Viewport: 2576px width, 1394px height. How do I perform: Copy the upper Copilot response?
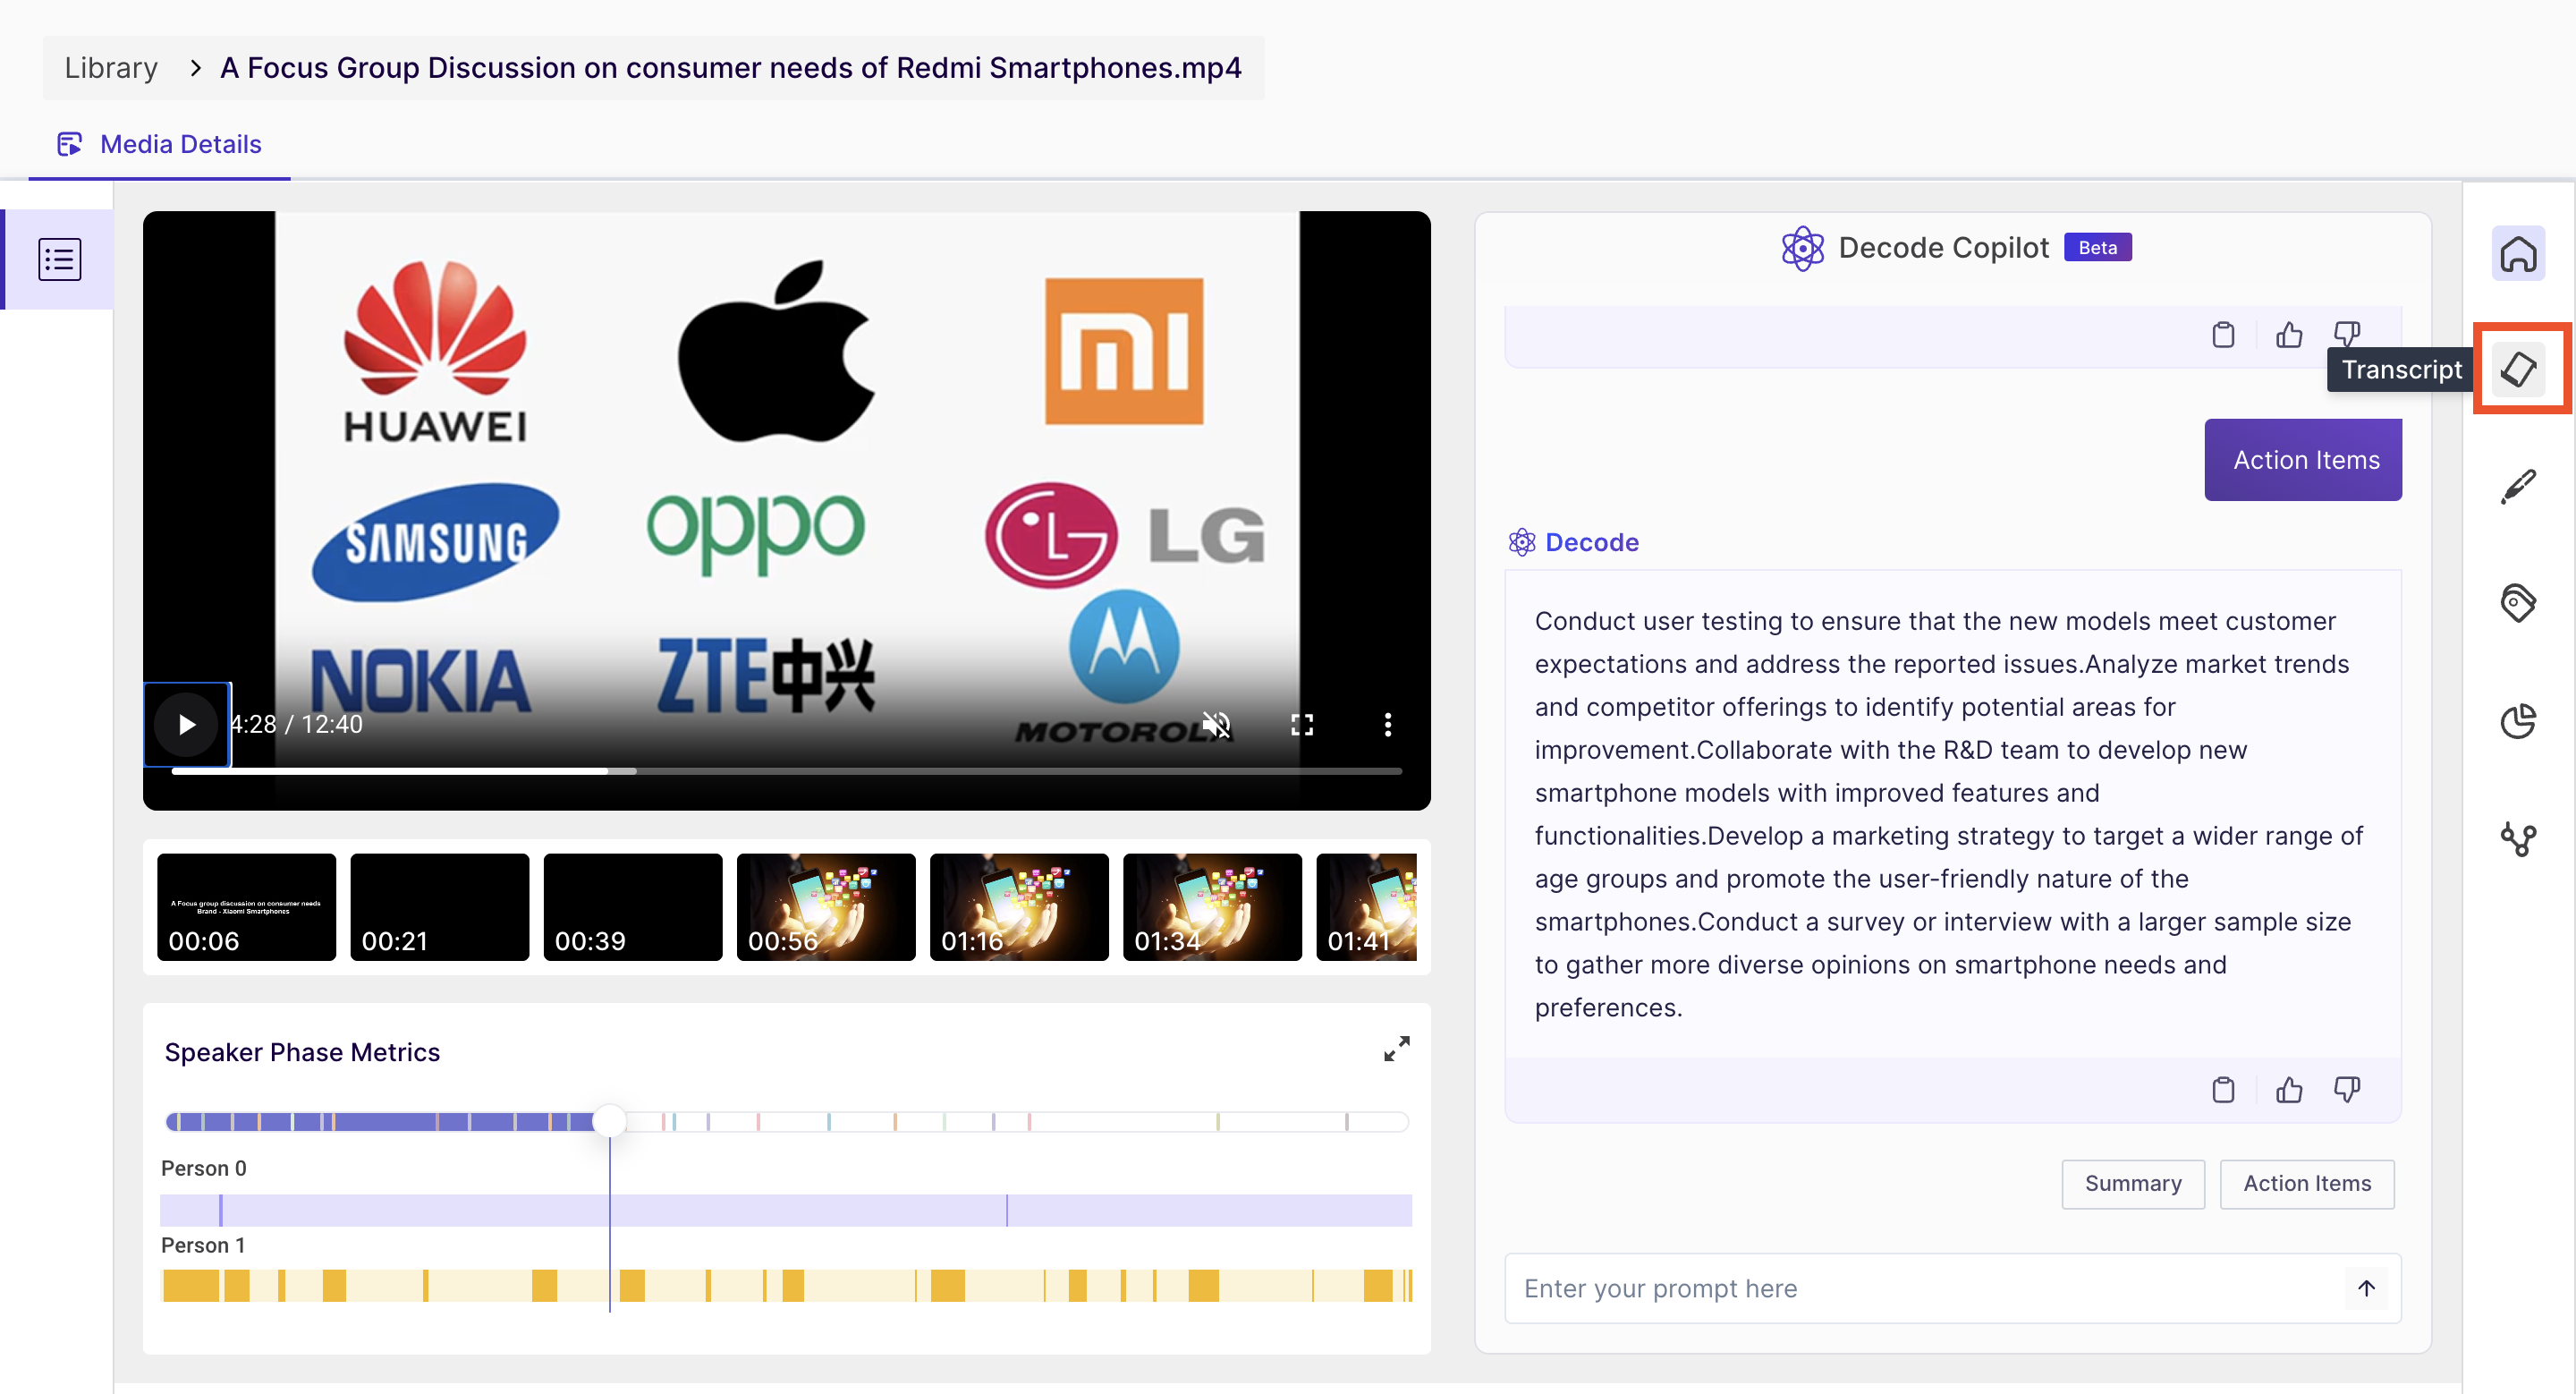point(2223,334)
